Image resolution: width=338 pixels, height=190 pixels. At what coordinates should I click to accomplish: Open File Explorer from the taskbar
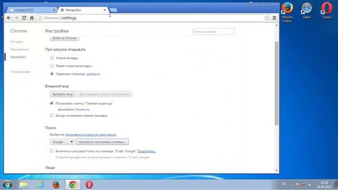pyautogui.click(x=24, y=185)
